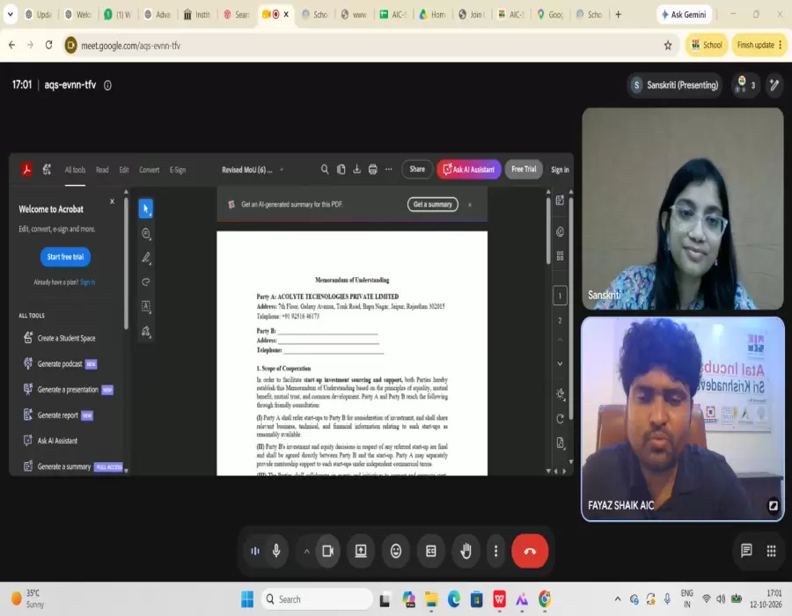Click the present screen button
Viewport: 792px width, 616px height.
tap(361, 551)
